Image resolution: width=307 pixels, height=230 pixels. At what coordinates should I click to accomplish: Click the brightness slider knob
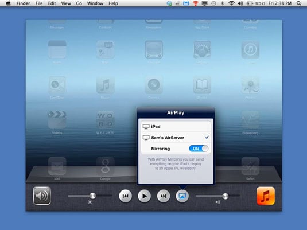(x=92, y=196)
